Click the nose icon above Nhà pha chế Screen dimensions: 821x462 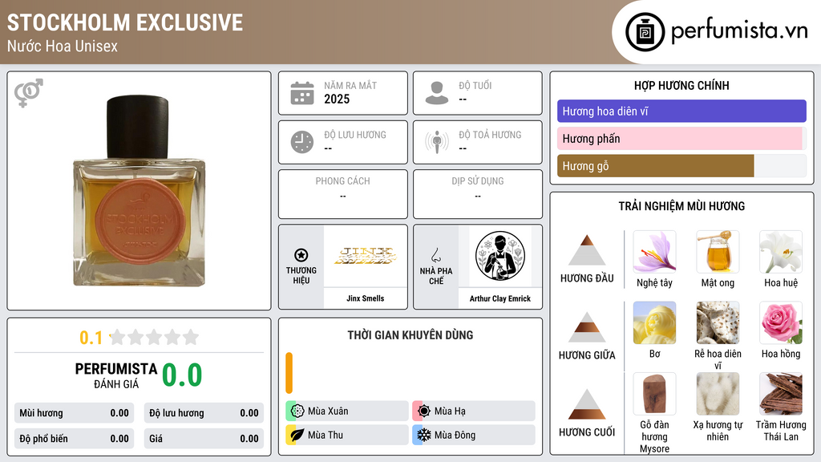pos(435,255)
